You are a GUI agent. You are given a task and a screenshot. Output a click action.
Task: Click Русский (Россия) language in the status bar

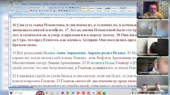pyautogui.click(x=41, y=90)
